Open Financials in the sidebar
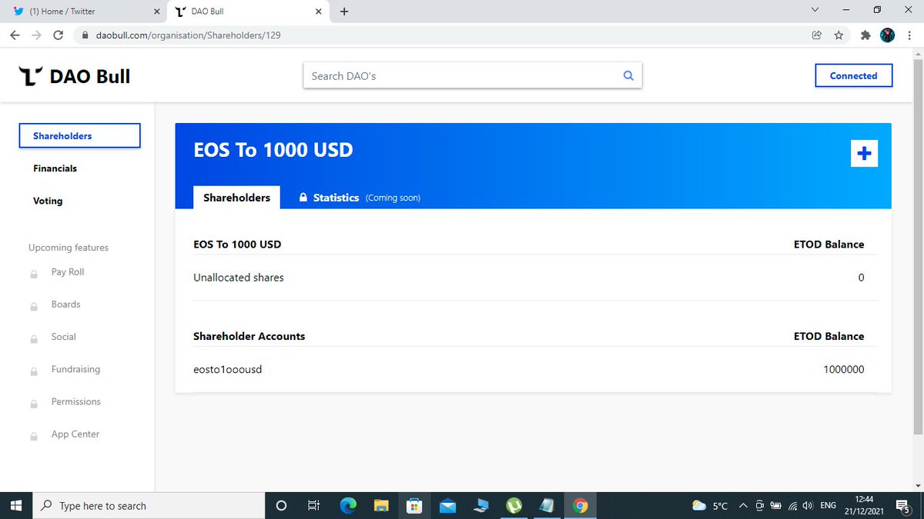Image resolution: width=924 pixels, height=519 pixels. point(55,168)
